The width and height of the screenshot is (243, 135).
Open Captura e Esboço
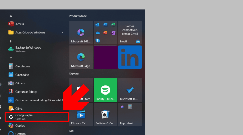click(36, 92)
